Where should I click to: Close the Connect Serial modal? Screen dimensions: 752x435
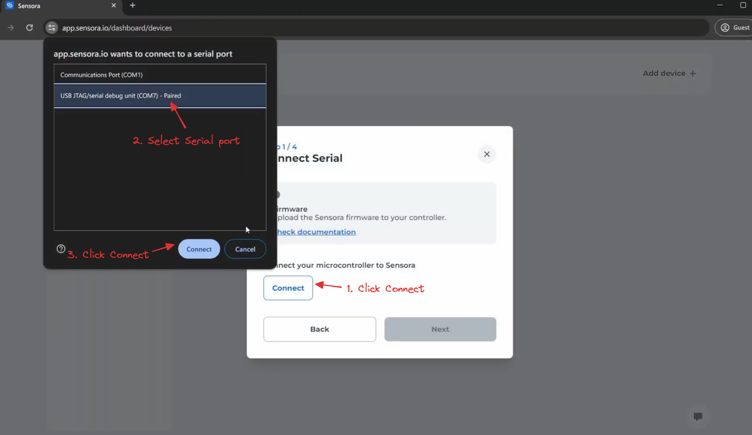[x=487, y=154]
